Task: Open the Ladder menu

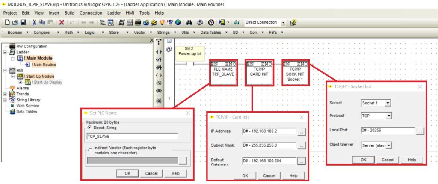Action: (x=114, y=13)
